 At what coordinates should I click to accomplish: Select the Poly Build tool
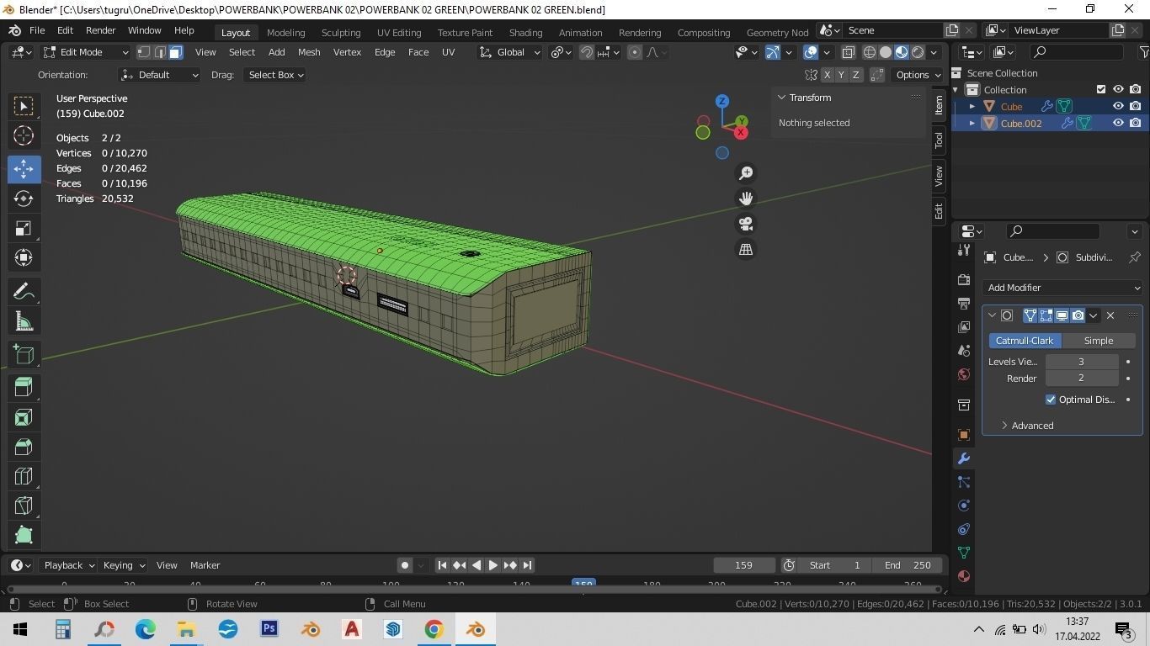(24, 536)
